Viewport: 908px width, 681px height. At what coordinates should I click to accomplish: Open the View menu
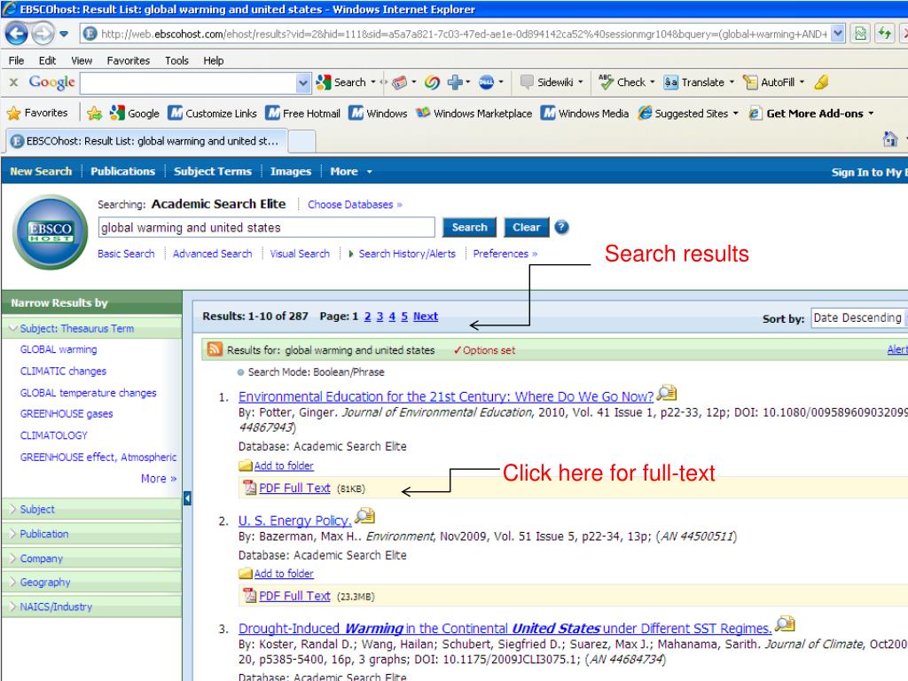click(x=82, y=60)
